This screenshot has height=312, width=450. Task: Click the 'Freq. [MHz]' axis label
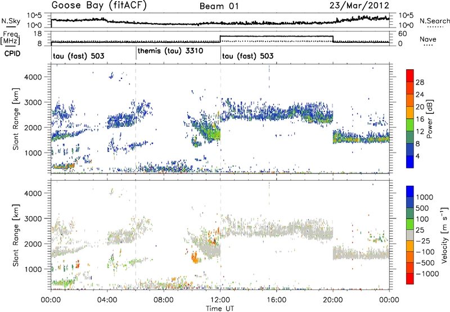11,38
